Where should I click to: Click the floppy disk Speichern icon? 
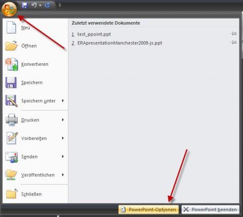(x=11, y=82)
